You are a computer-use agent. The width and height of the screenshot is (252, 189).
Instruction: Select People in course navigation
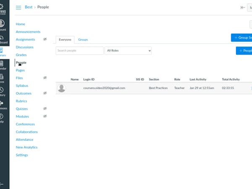point(21,63)
